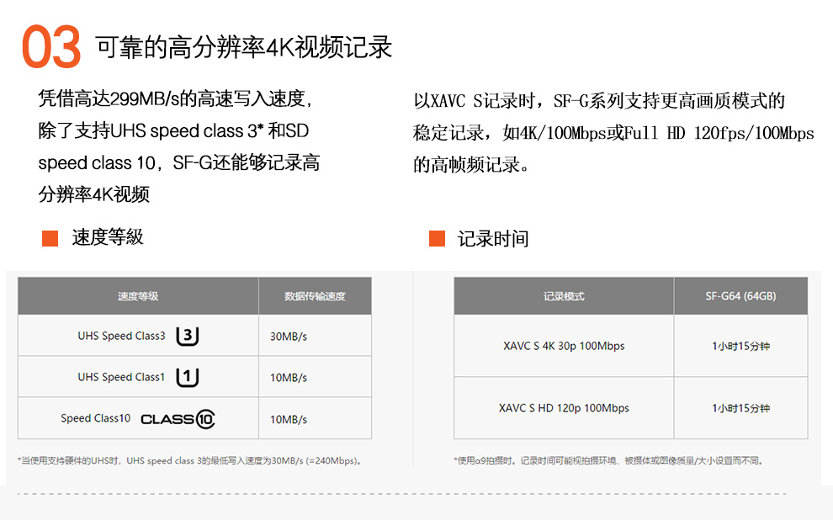Click the Speed Class10 label text
This screenshot has height=520, width=833.
point(96,418)
